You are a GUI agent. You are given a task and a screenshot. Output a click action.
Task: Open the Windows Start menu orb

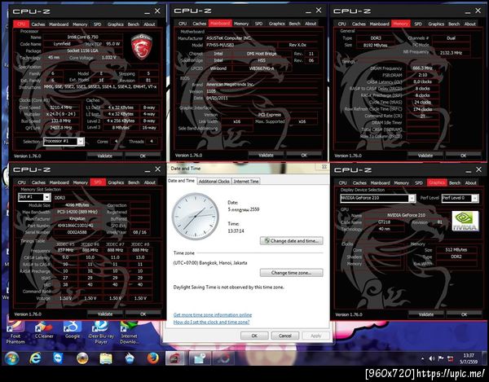(11, 358)
